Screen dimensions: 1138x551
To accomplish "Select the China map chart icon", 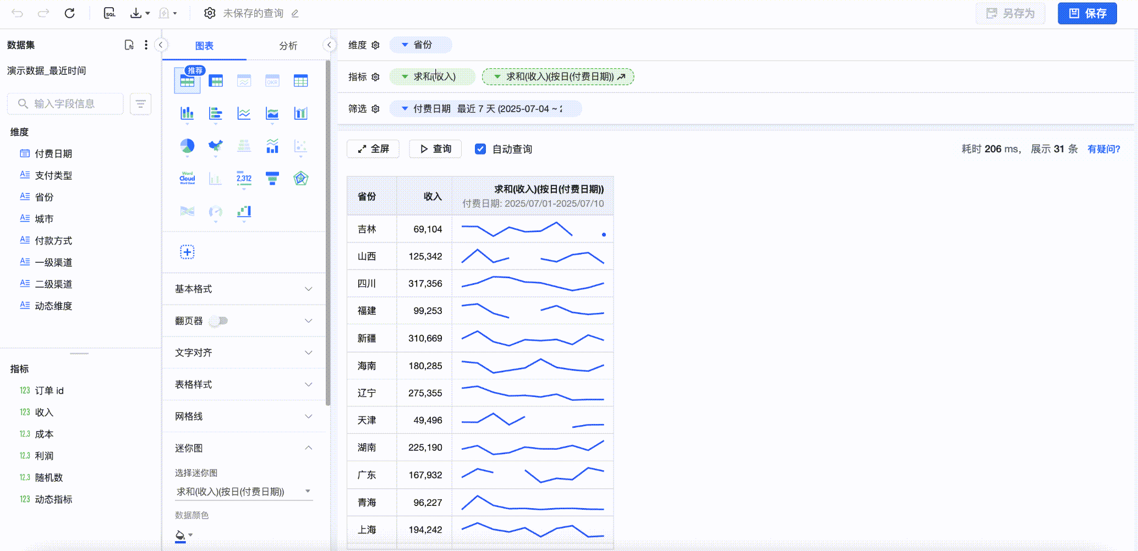I will 216,146.
